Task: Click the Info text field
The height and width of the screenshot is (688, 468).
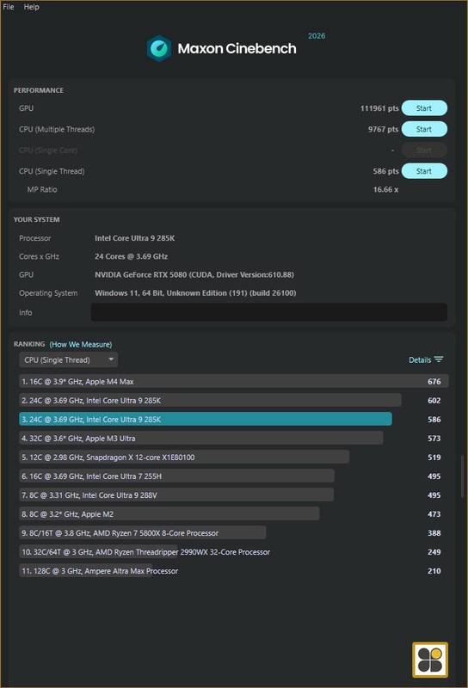Action: coord(268,312)
